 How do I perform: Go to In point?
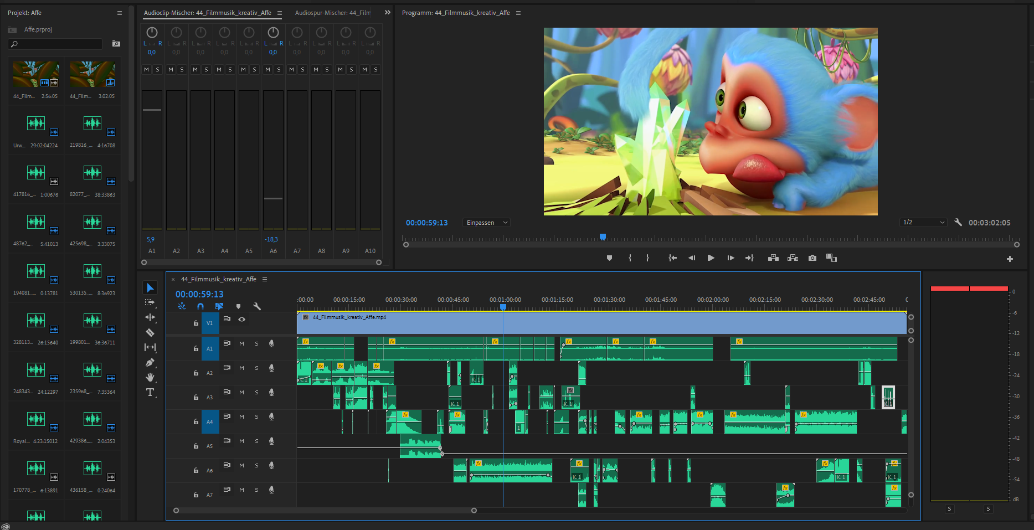tap(672, 258)
